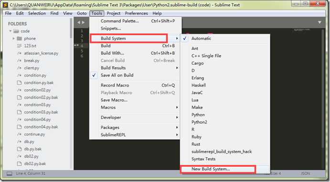
Task: Select Build With... menu entry
Action: pyautogui.click(x=135, y=53)
